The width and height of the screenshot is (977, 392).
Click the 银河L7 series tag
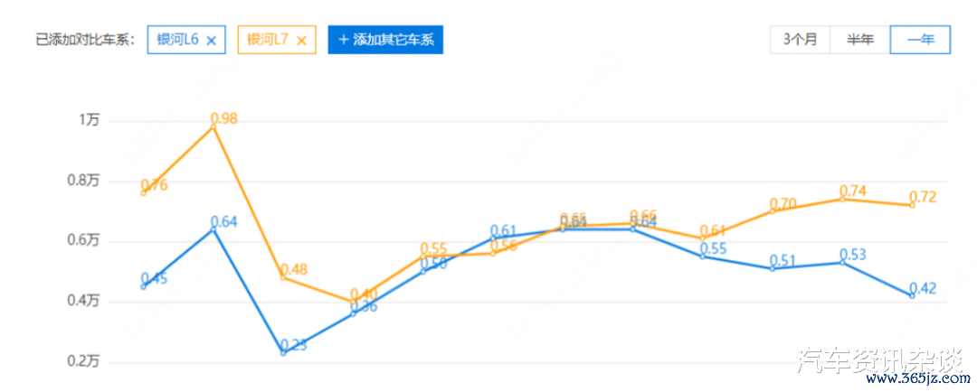pyautogui.click(x=278, y=40)
